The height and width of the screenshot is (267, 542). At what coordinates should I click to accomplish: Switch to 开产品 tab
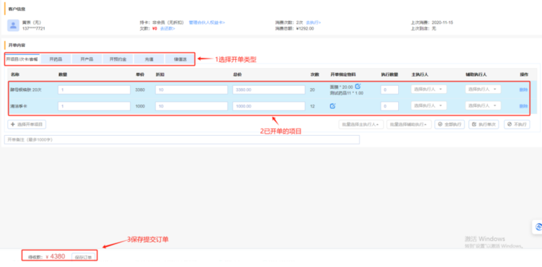pyautogui.click(x=87, y=59)
